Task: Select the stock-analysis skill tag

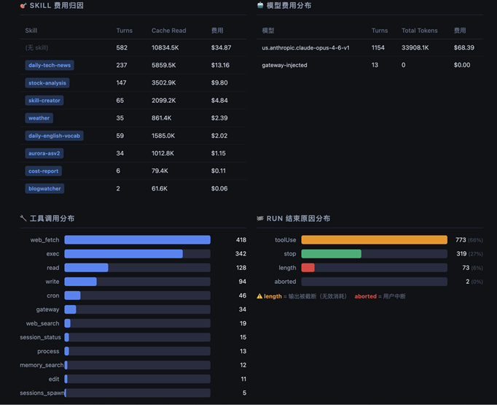Action: tap(47, 83)
